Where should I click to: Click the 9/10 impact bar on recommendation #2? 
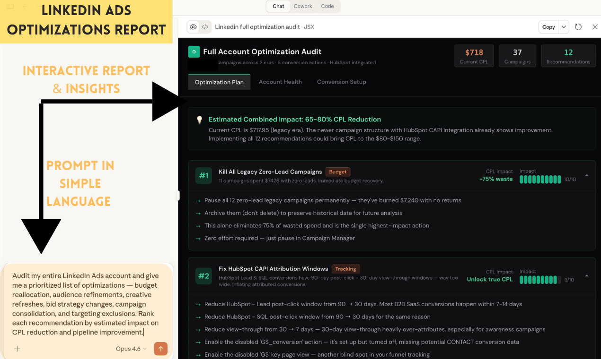tap(540, 279)
